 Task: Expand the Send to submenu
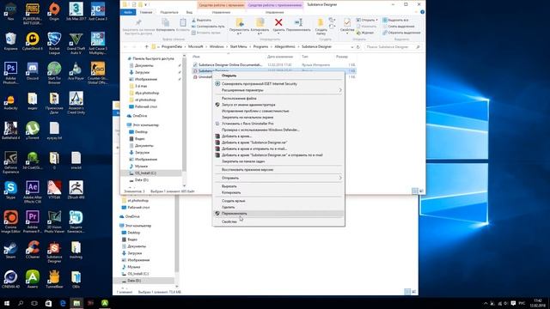pos(278,178)
